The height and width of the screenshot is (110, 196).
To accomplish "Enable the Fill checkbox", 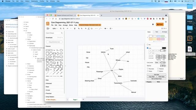I will 148,45.
